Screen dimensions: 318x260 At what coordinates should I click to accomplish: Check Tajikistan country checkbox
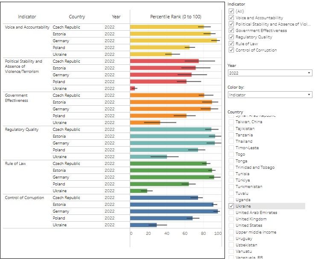coord(231,128)
